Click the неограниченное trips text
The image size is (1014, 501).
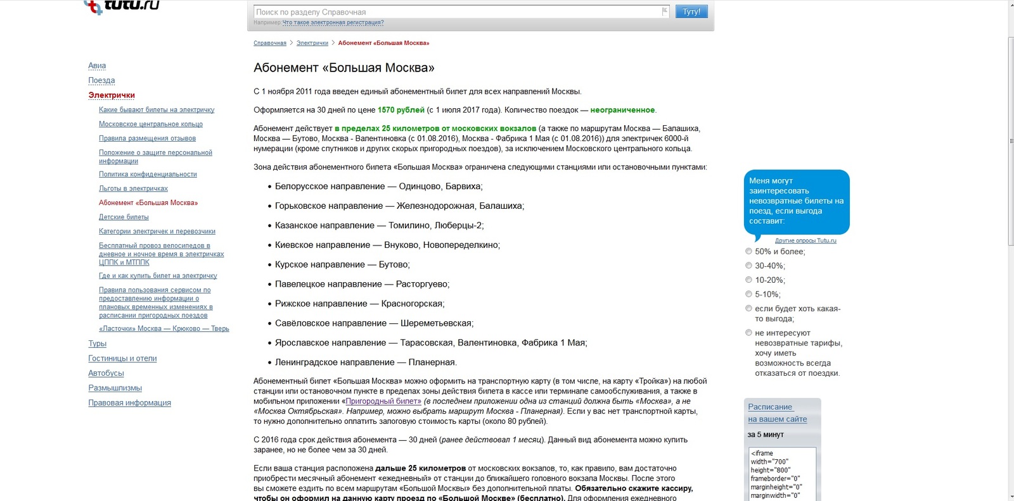[x=622, y=110]
